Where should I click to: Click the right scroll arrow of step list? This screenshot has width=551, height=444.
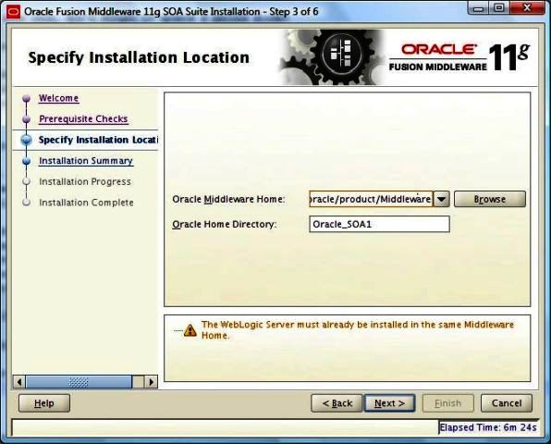(151, 382)
